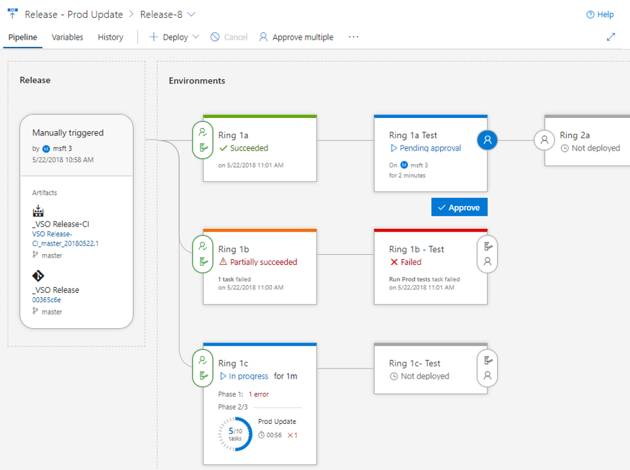
Task: Click the fullscreen expand icon top right
Action: click(611, 36)
